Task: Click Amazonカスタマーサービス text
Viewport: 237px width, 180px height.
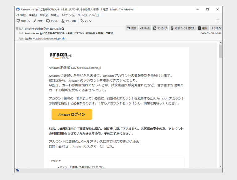Action: [x=94, y=146]
